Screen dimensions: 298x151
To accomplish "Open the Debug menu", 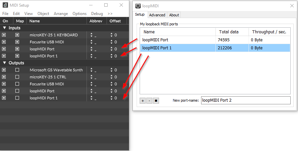I will coord(97,14).
